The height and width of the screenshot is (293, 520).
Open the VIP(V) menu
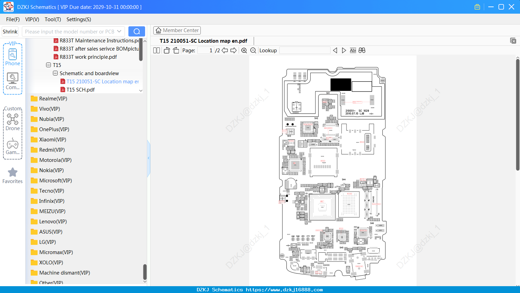point(32,19)
